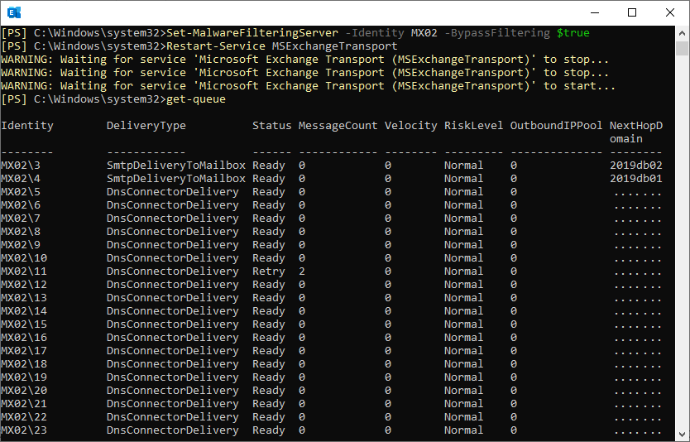
Task: Click message count 2 in MX02\11 row
Action: (x=302, y=271)
